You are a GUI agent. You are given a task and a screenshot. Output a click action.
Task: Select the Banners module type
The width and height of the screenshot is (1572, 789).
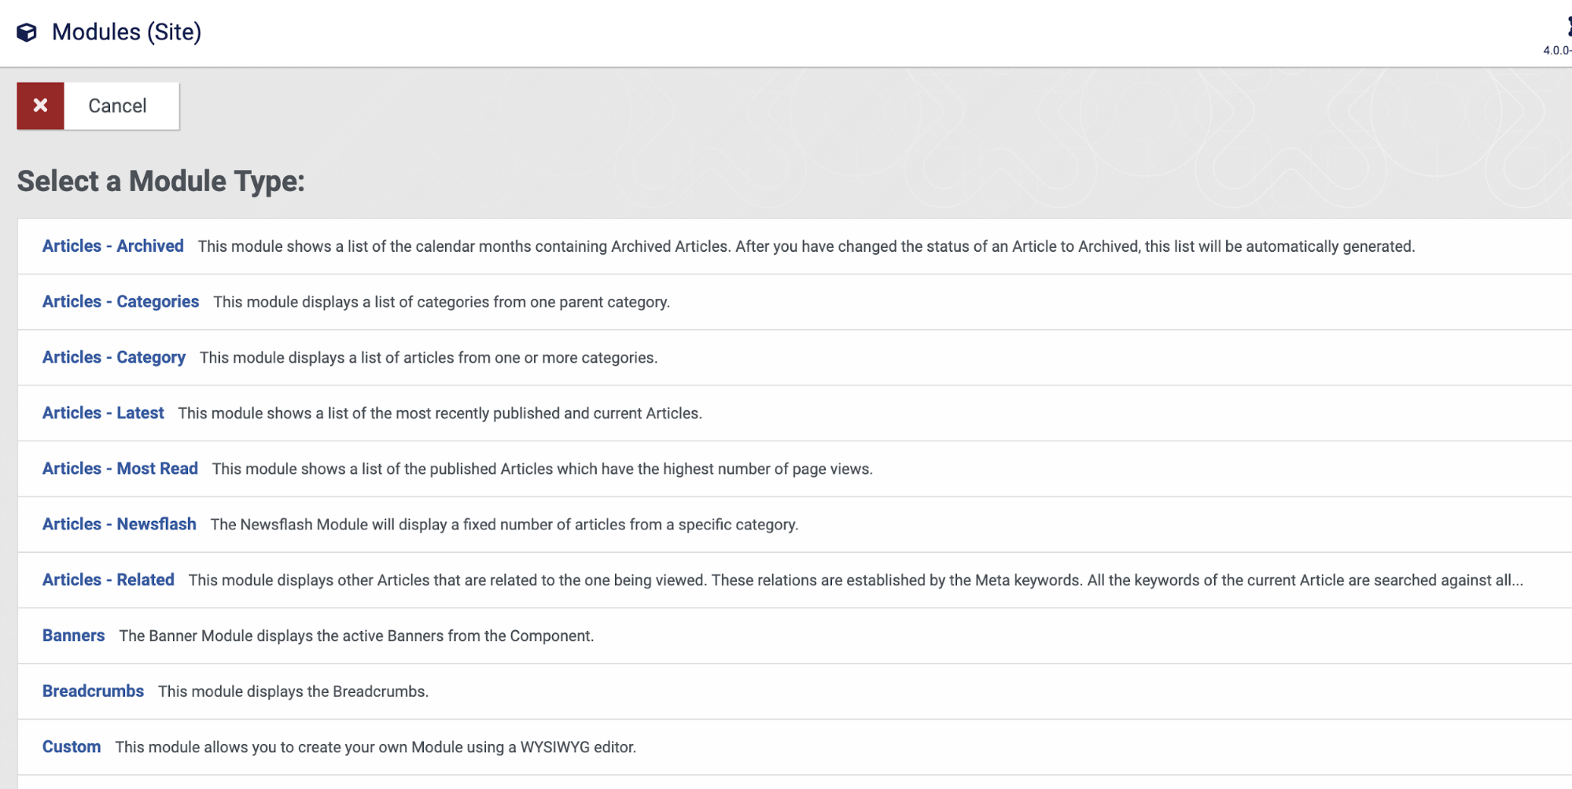tap(73, 636)
